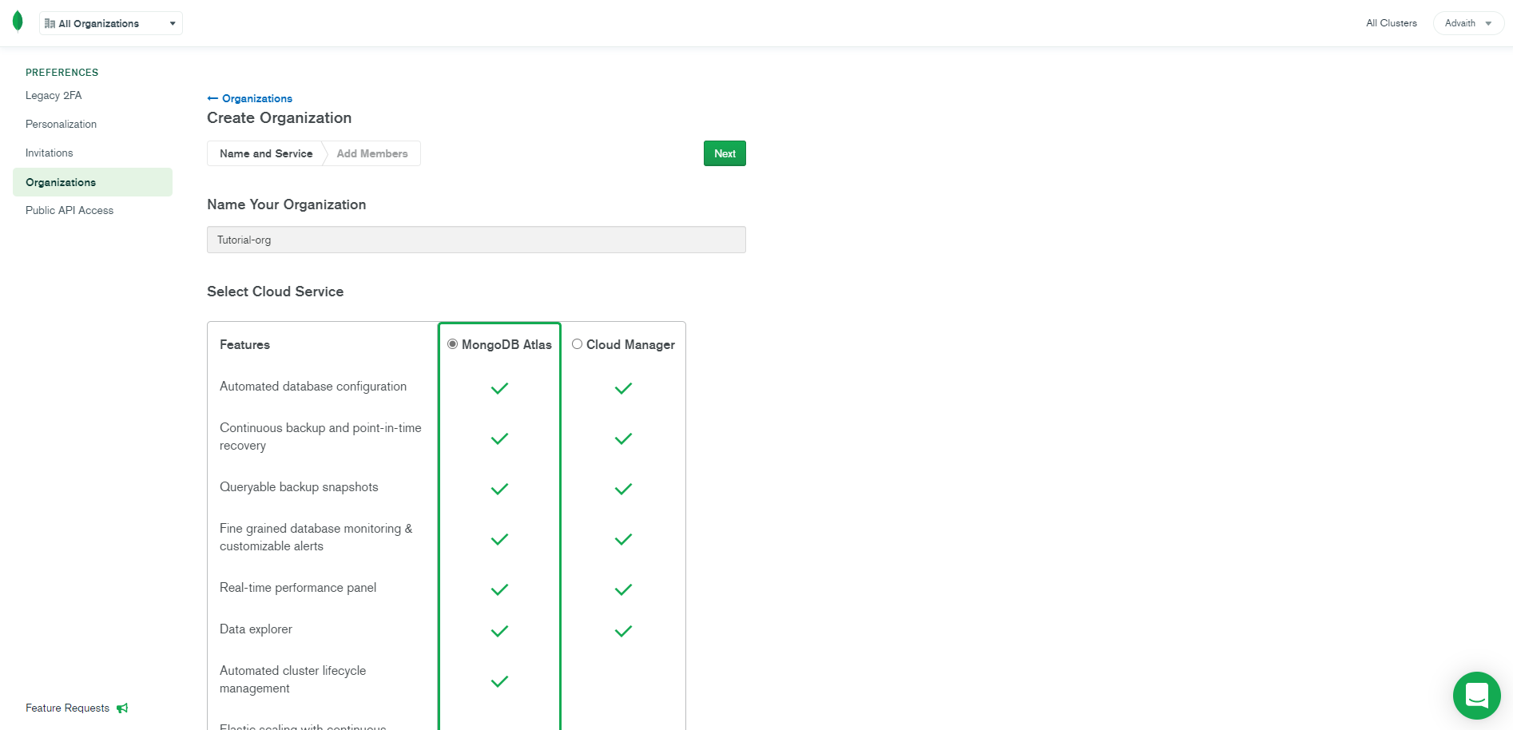Switch to the Add Members step
The image size is (1513, 730).
click(x=372, y=153)
